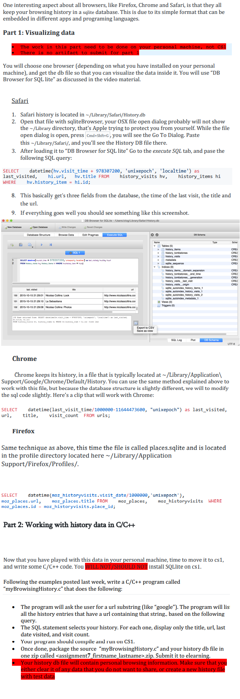
Task: Select history_tombstones__end_time index
Action: pyautogui.click(x=183, y=274)
